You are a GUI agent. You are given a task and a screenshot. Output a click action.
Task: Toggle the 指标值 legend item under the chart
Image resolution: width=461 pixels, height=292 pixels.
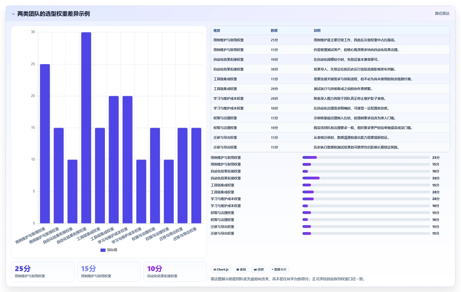pos(109,250)
